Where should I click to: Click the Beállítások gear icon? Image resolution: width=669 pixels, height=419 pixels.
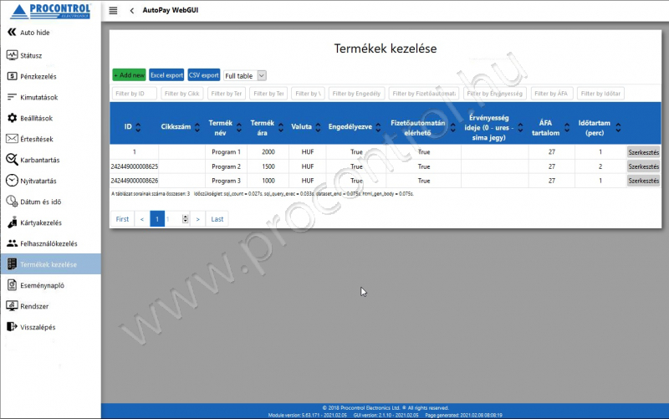coord(12,118)
